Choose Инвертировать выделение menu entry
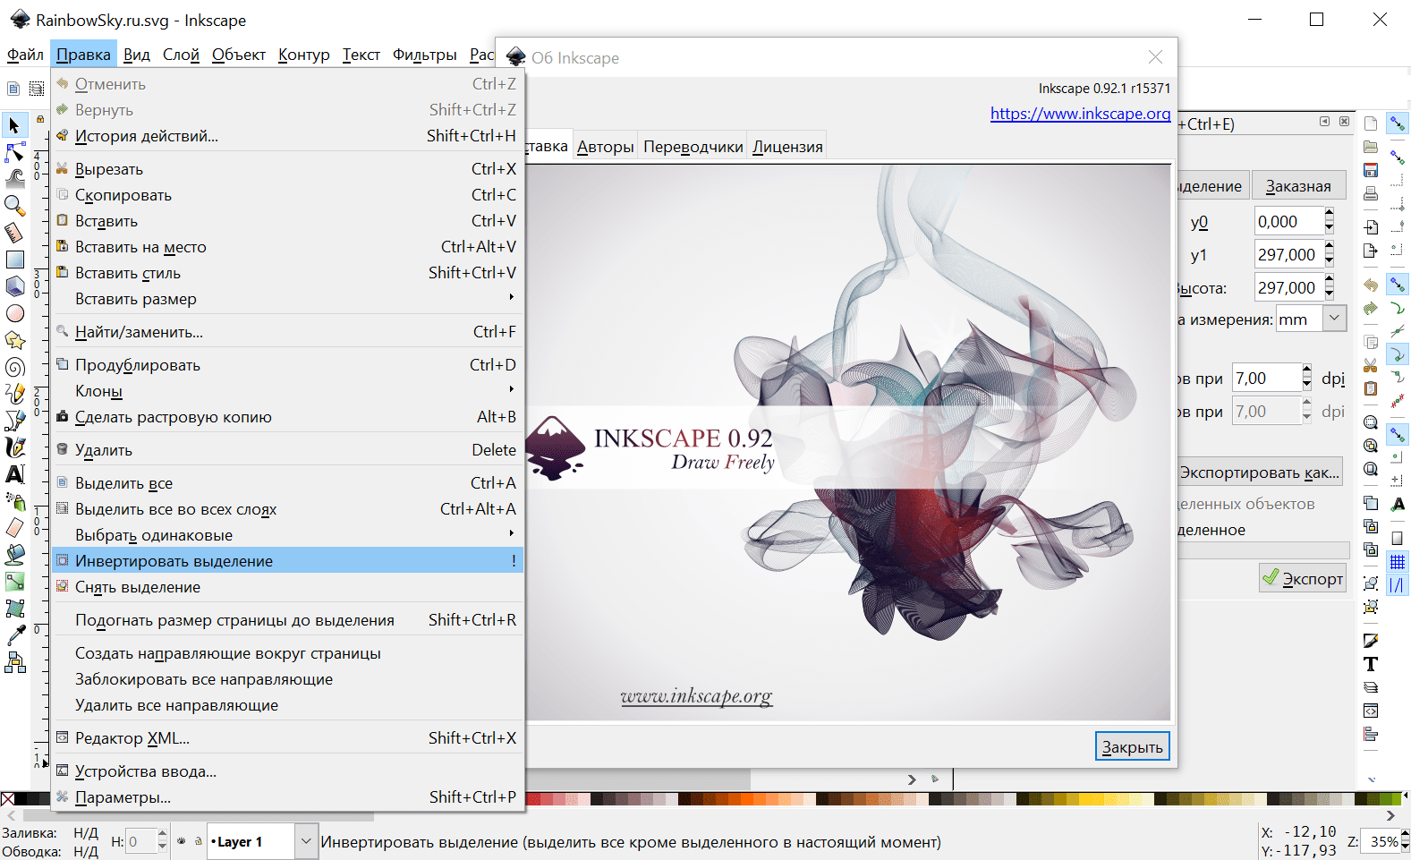 click(x=287, y=561)
